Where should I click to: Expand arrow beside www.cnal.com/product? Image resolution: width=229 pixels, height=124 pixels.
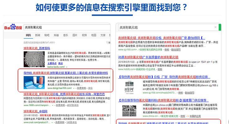click(52, 122)
